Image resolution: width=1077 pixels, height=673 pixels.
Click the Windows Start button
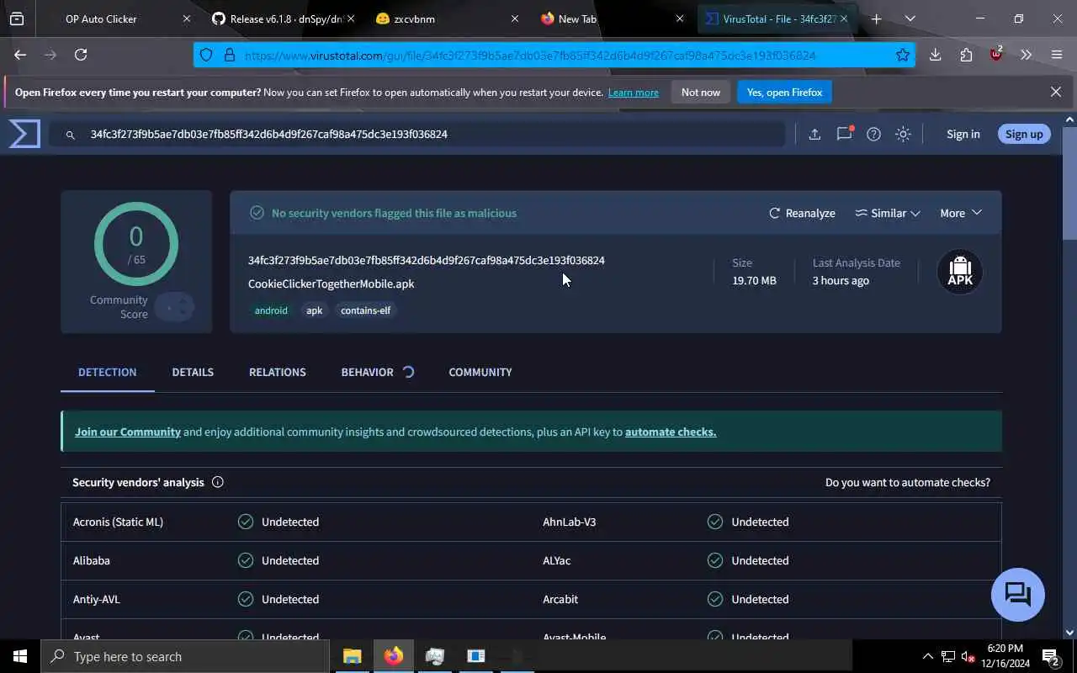[20, 656]
